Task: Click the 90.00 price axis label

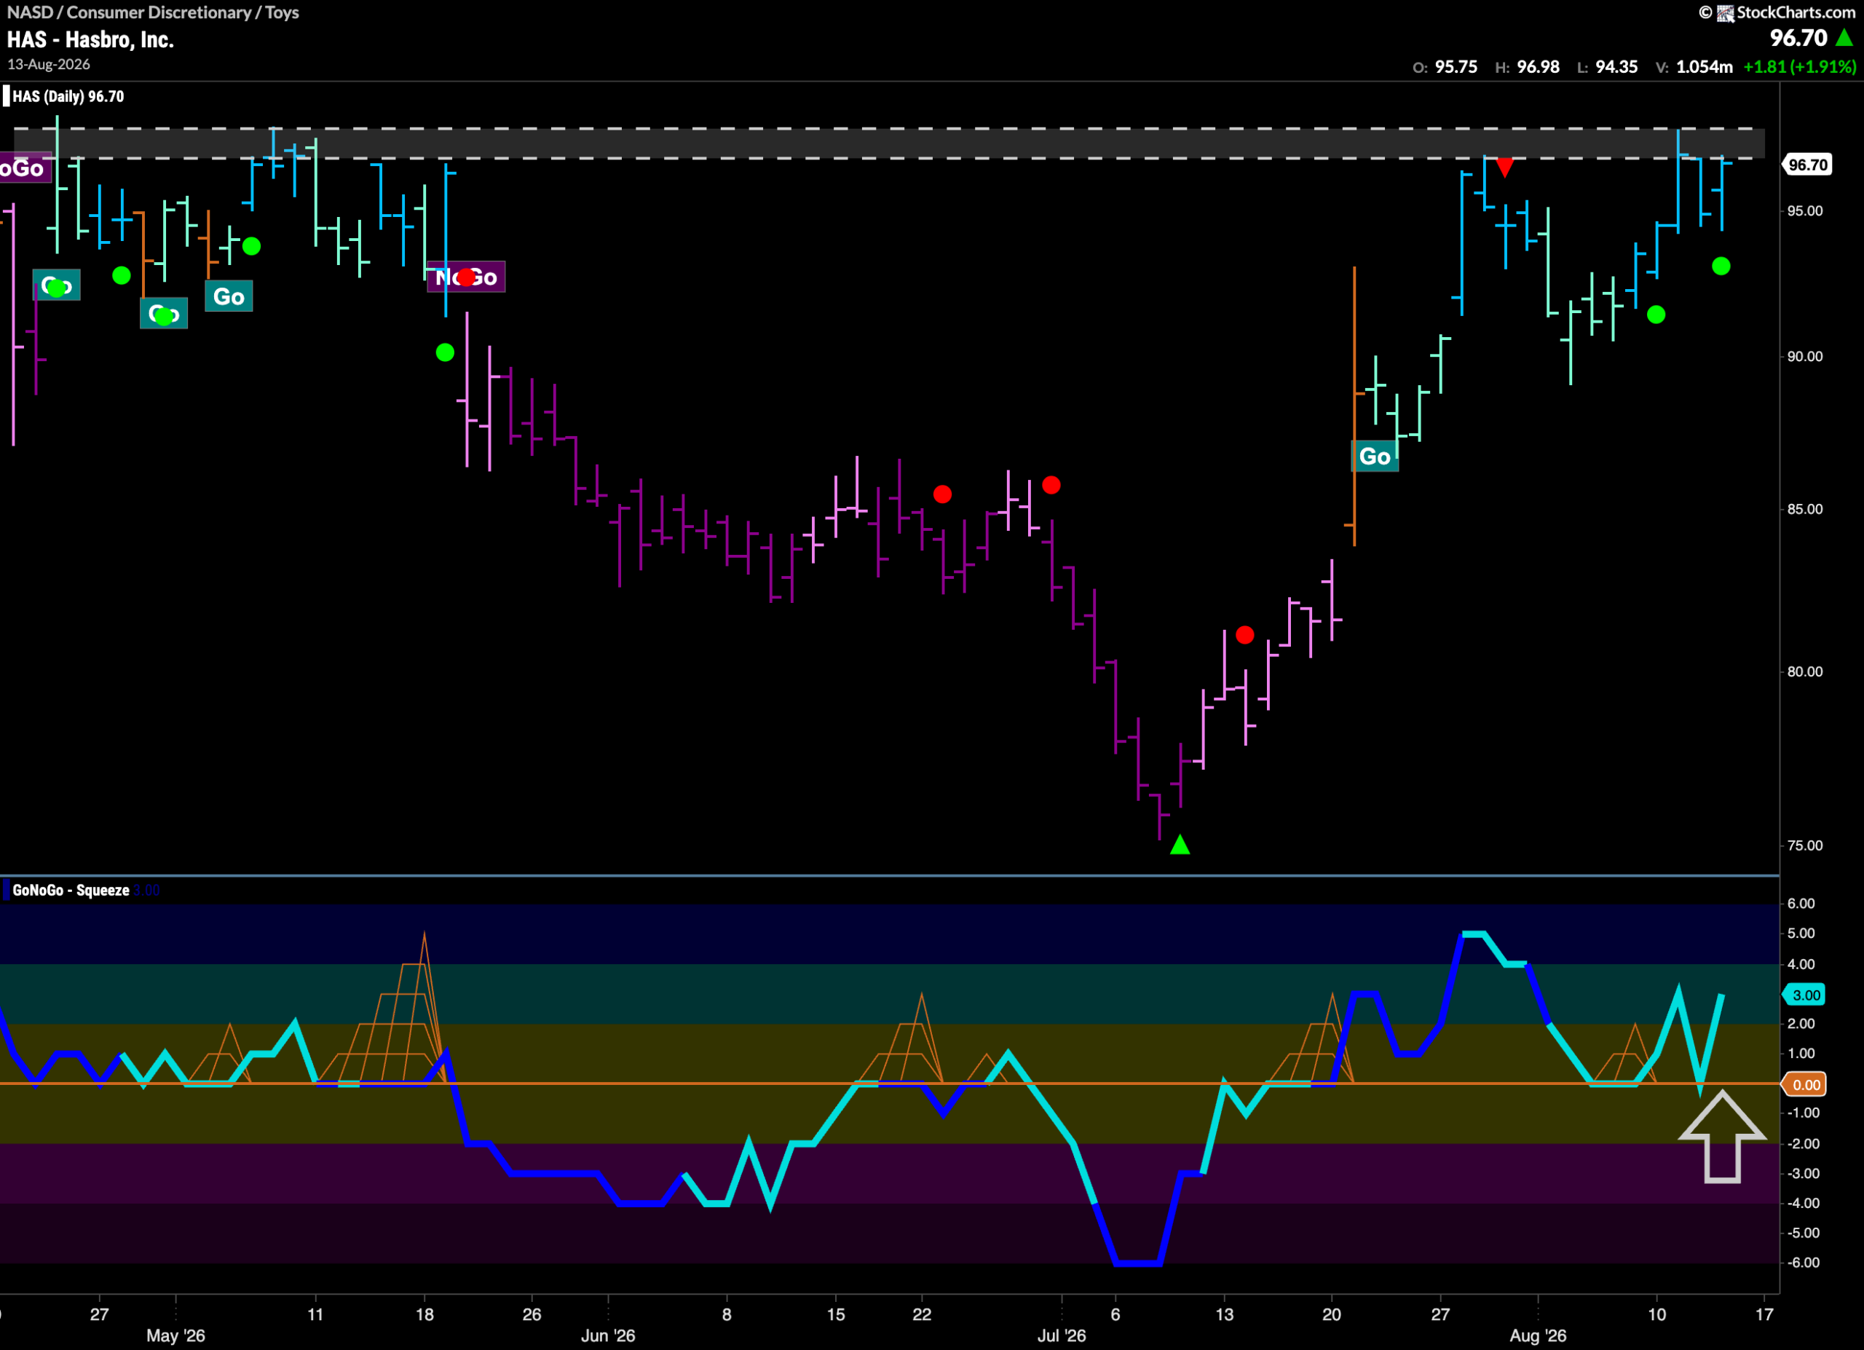Action: tap(1805, 356)
